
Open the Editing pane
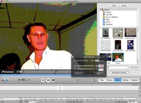point(126,80)
